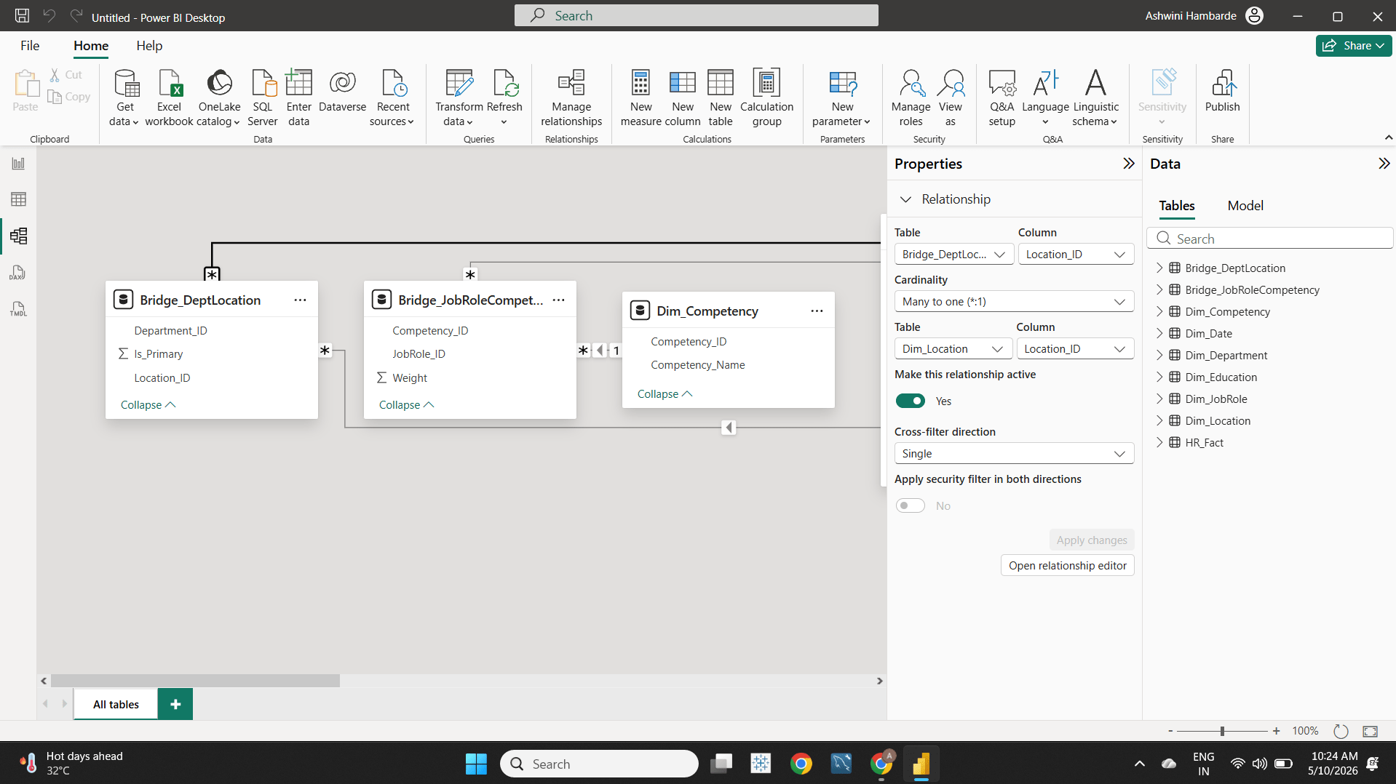Create a New measure
Screen dimensions: 1396x784
[641, 97]
